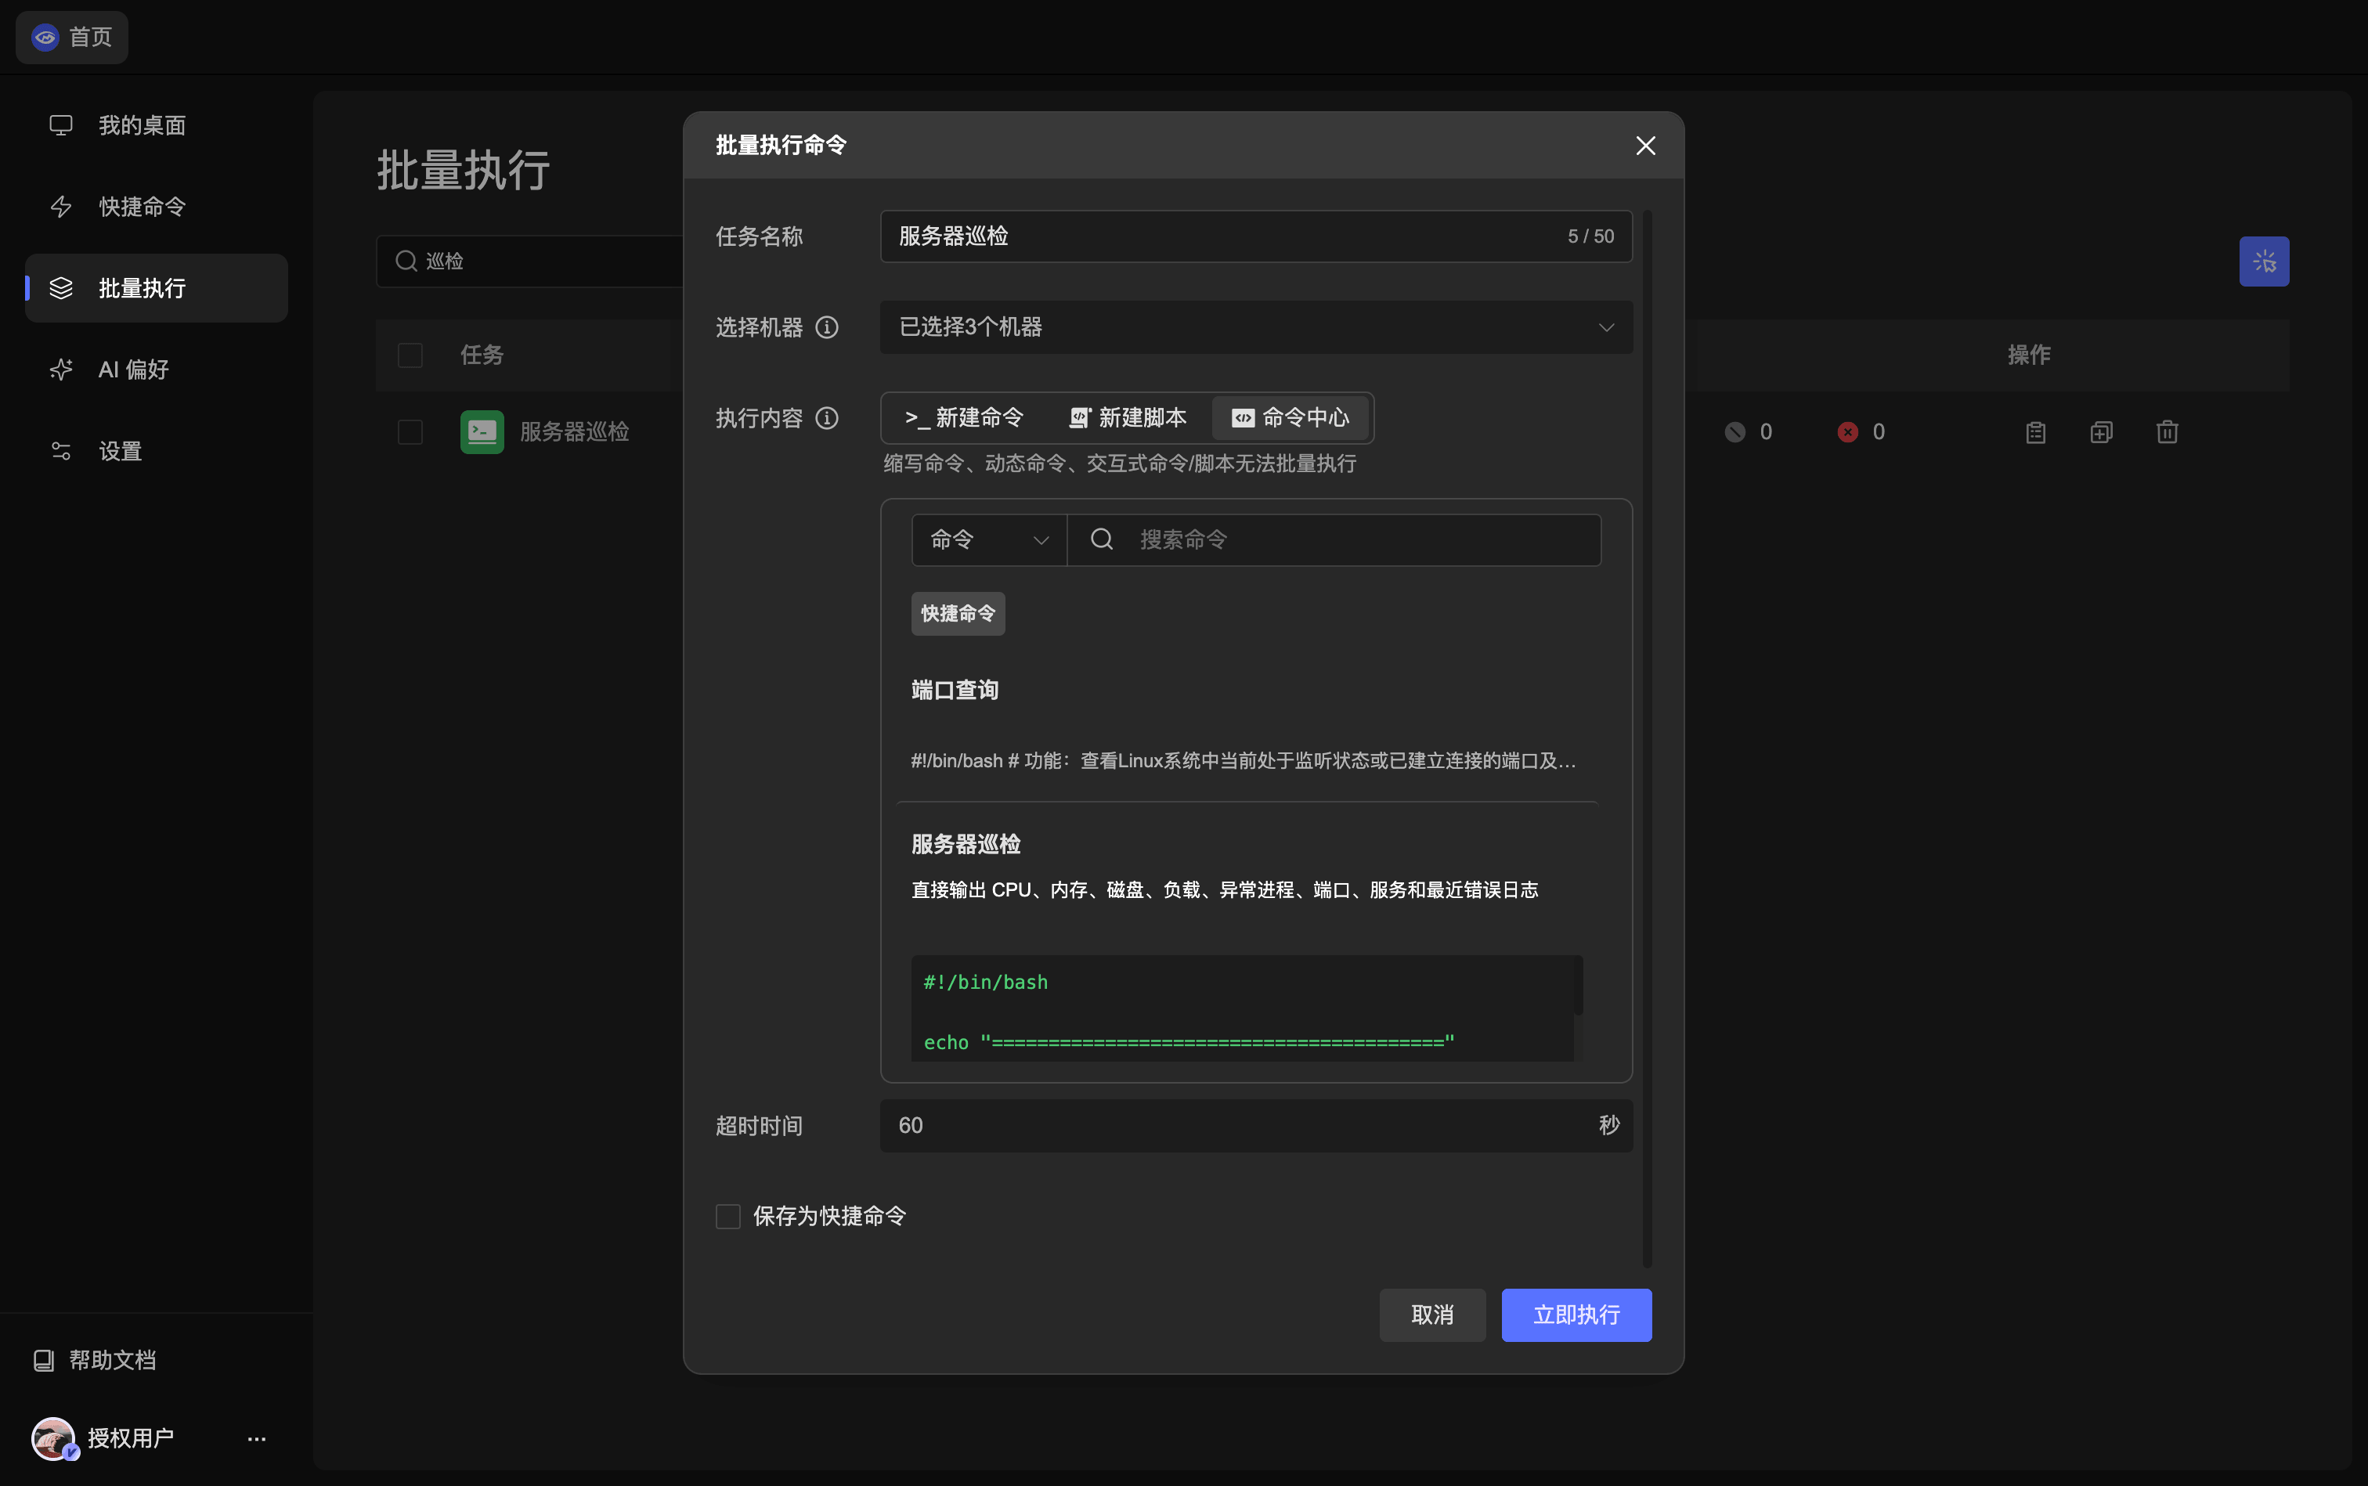Open 帮助文档 link
This screenshot has width=2368, height=1486.
[x=96, y=1360]
